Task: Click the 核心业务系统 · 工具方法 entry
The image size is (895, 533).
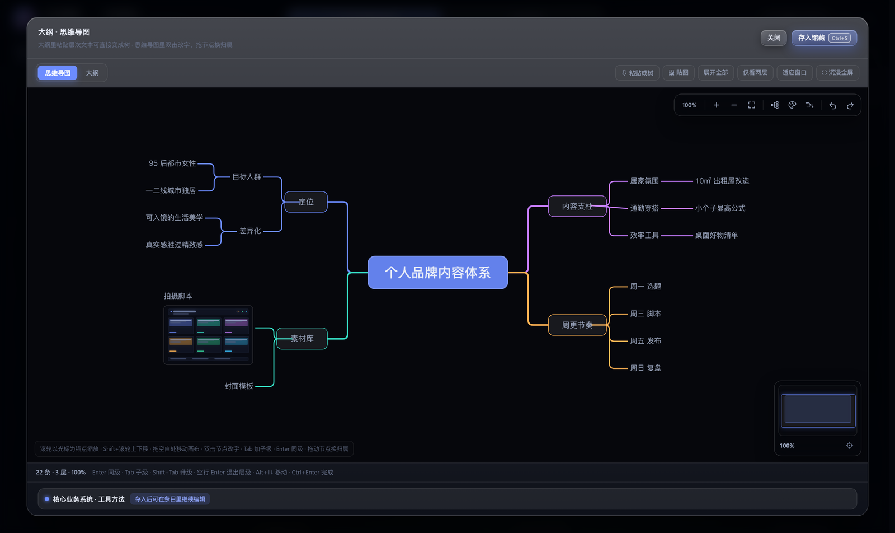Action: coord(88,499)
